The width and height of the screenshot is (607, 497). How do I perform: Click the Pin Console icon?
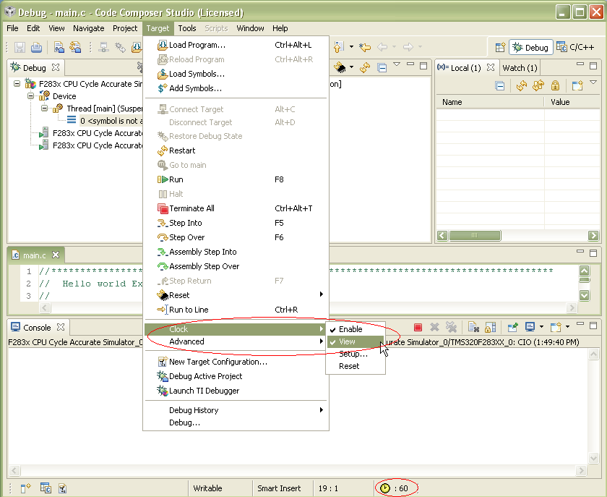[512, 328]
